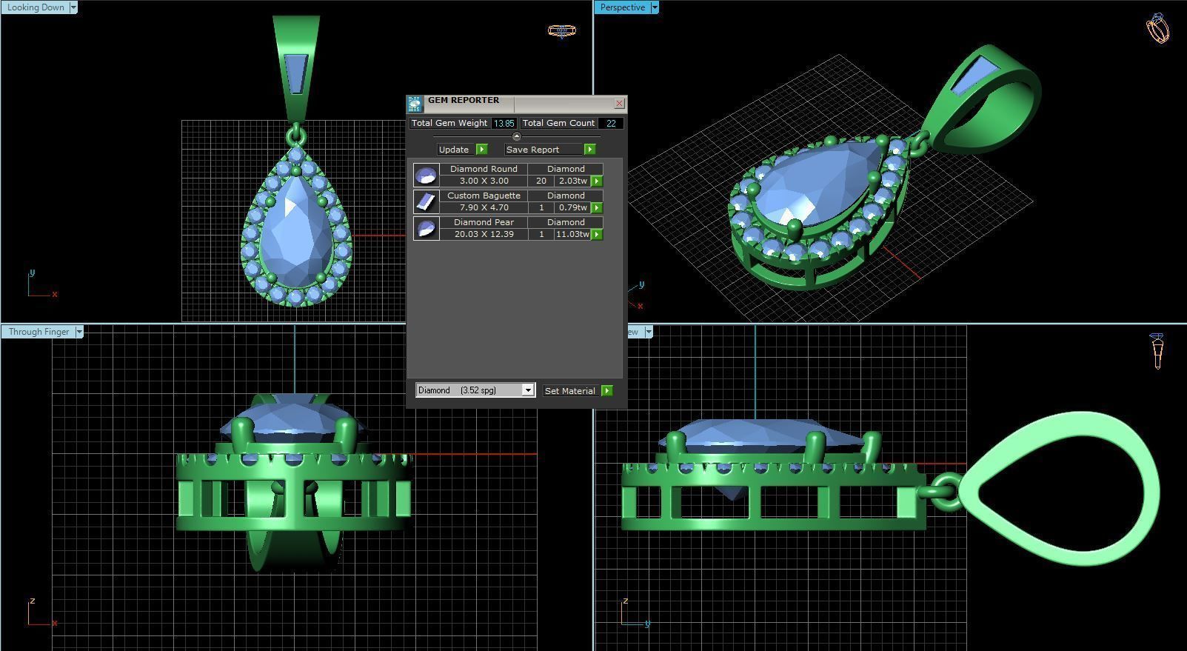Click the quantity 20 cell for Diamond Round
Screen dimensions: 1187x651
(541, 181)
